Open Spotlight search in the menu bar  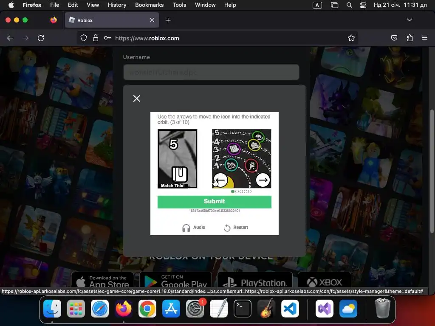click(349, 5)
